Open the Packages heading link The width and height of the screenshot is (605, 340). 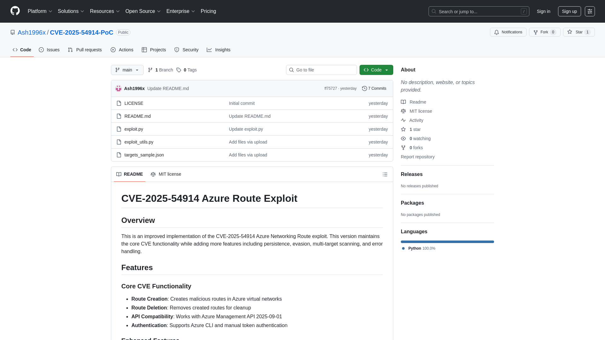[412, 203]
